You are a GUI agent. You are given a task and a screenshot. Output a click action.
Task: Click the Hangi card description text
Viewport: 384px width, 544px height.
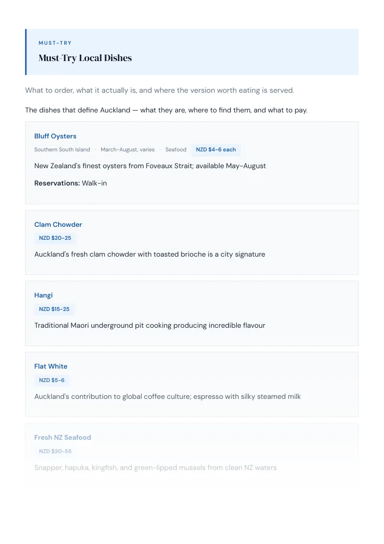click(150, 325)
